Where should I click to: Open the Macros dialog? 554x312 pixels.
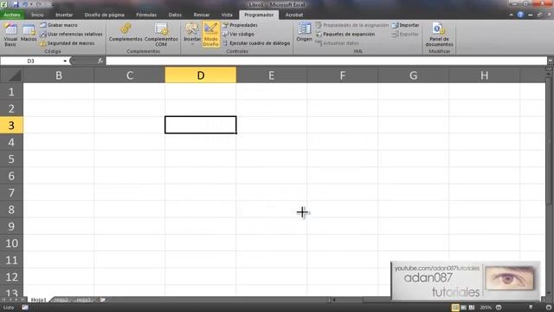29,33
